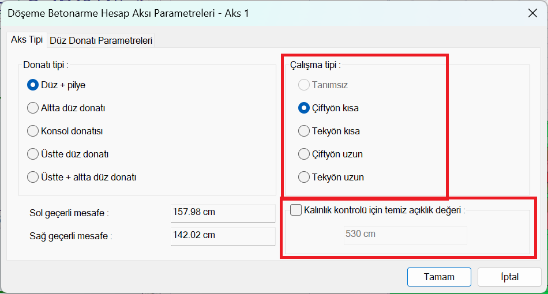548x294 pixels.
Task: Confirm with the Tamam button
Action: point(439,277)
